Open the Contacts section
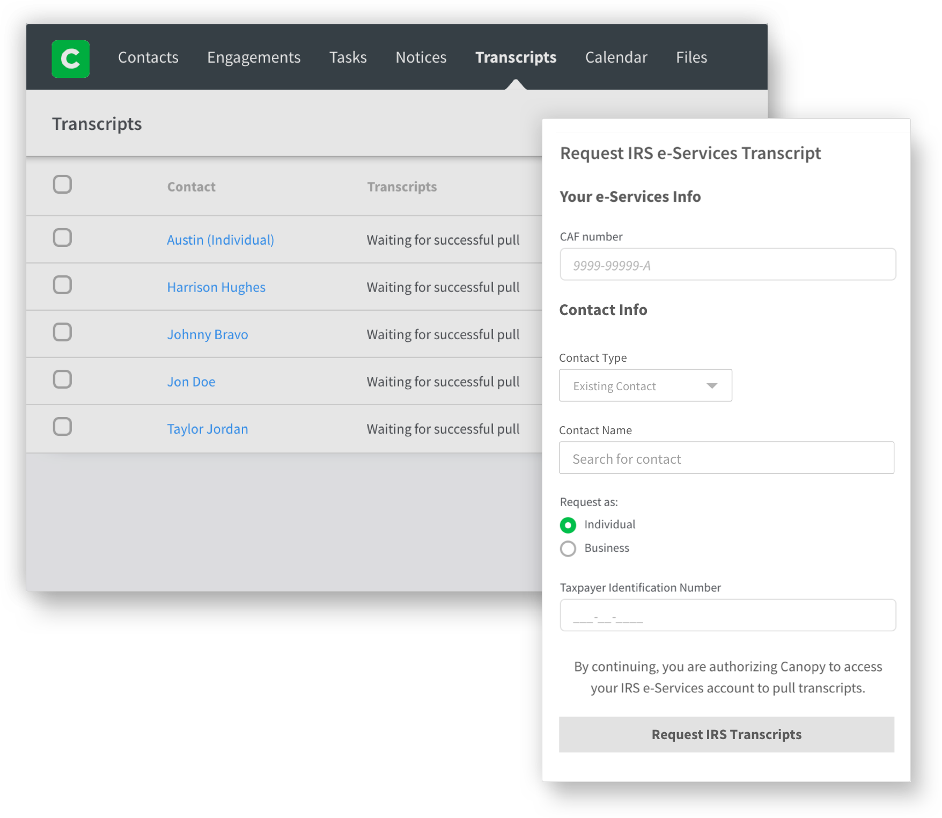The width and height of the screenshot is (942, 818). pyautogui.click(x=148, y=57)
